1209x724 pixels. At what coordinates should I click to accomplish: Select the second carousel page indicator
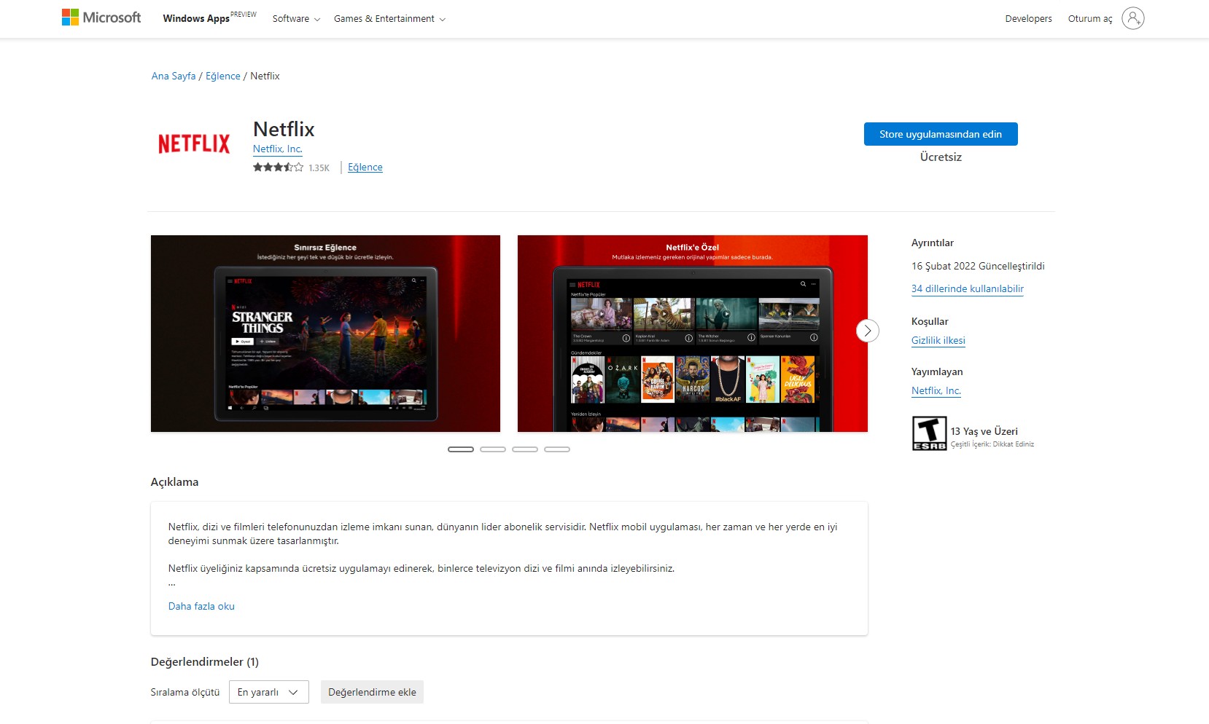pos(493,449)
